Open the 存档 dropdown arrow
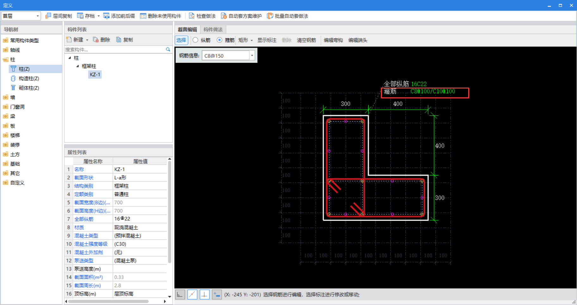The image size is (577, 305). click(98, 16)
